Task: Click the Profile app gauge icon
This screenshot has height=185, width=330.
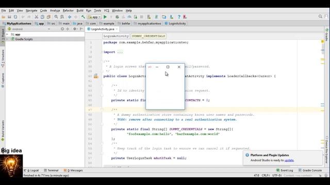Action: click(x=129, y=17)
